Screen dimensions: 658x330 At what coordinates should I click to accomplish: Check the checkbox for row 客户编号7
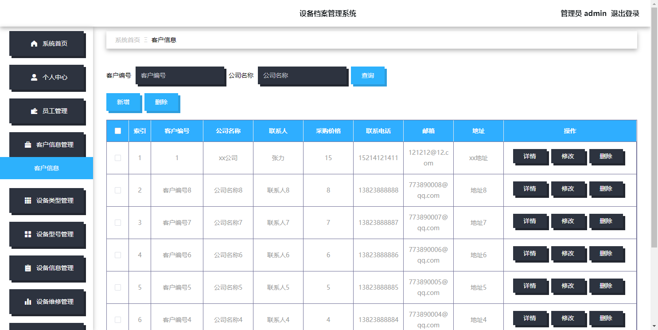(x=118, y=223)
